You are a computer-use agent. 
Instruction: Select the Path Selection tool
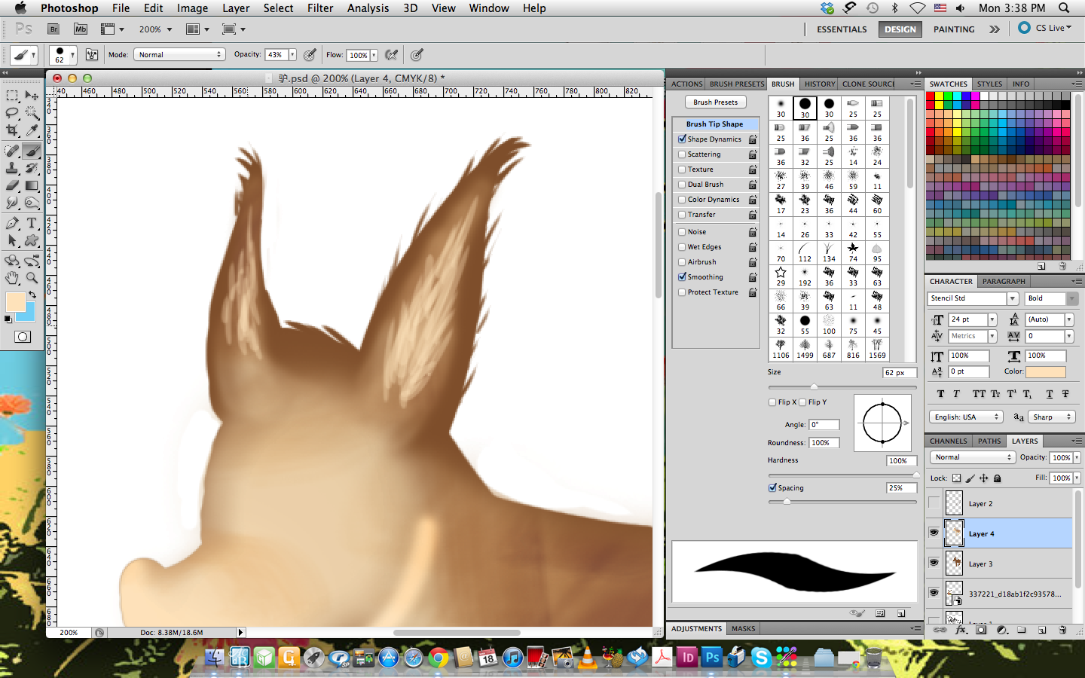coord(12,240)
